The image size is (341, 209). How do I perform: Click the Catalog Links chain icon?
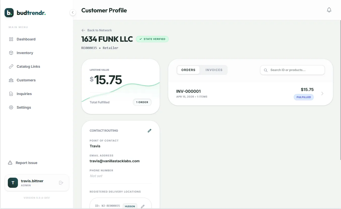(11, 66)
